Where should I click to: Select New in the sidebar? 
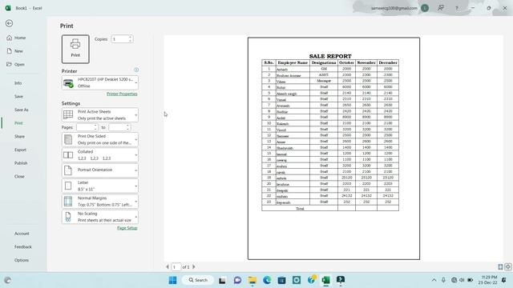[14, 51]
